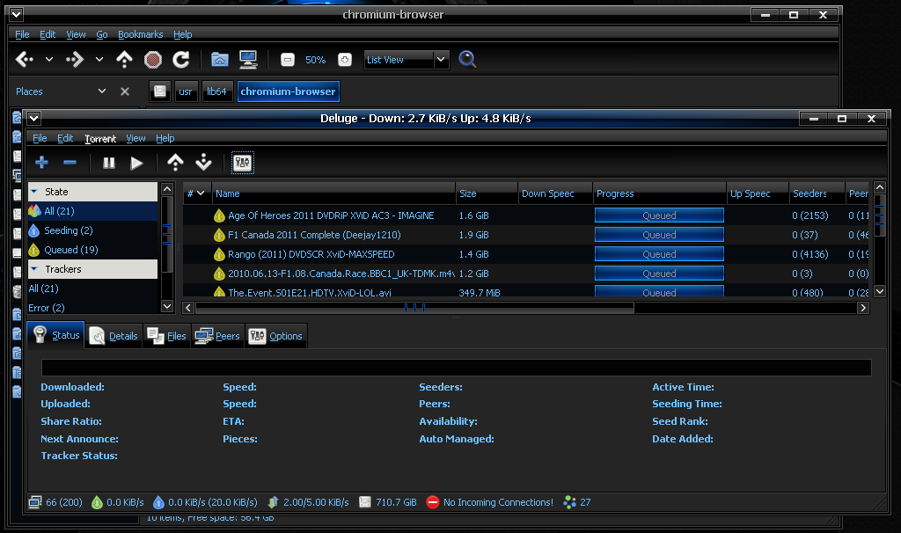Filter trackers by Error (2)
Viewport: 901px width, 533px height.
click(x=92, y=308)
